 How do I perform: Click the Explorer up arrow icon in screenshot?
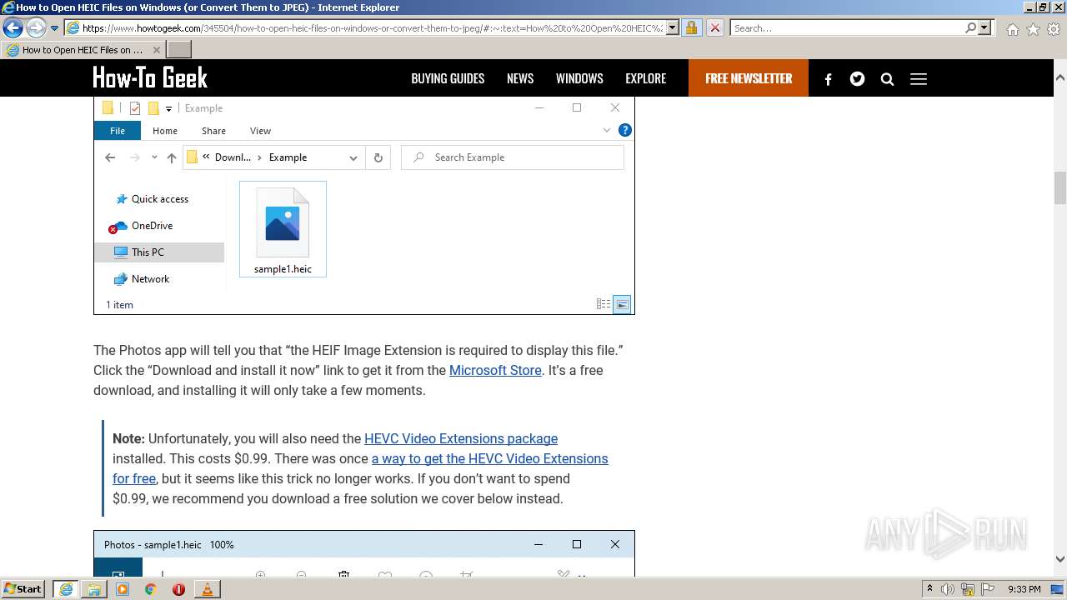(172, 157)
